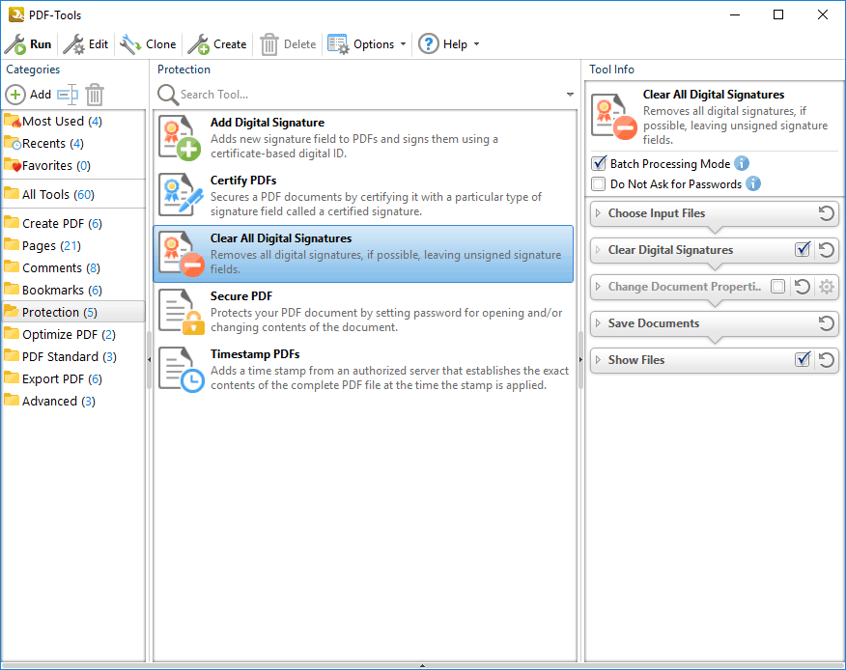Click the Add Digital Signature tool icon
The image size is (846, 670).
(181, 137)
